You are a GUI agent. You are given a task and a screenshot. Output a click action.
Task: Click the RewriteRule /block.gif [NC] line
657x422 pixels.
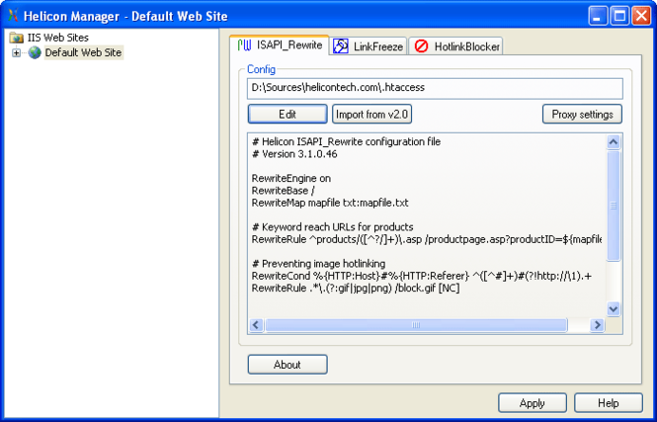point(356,288)
